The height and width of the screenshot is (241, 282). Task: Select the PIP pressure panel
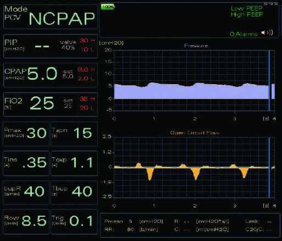click(51, 46)
